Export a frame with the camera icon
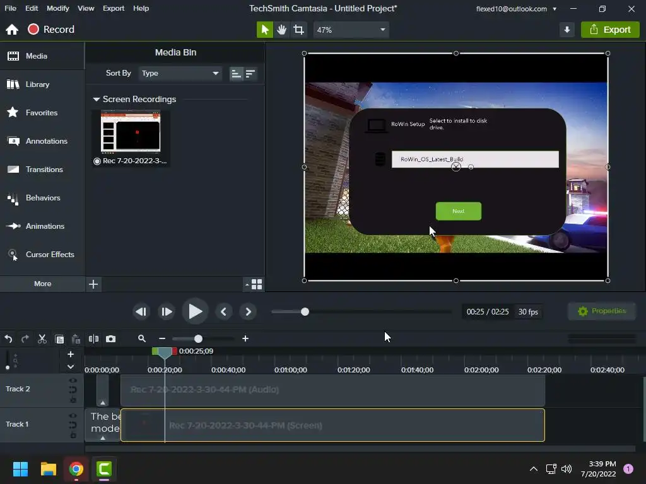Viewport: 646px width, 484px height. (x=111, y=338)
